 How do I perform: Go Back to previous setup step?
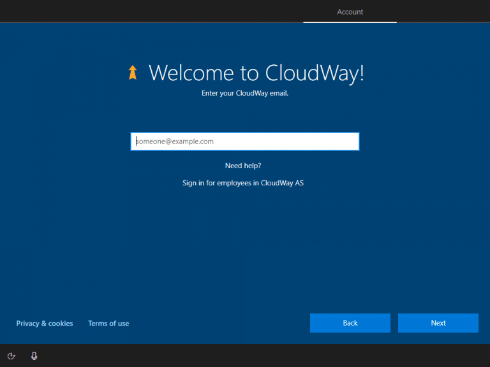coord(350,323)
